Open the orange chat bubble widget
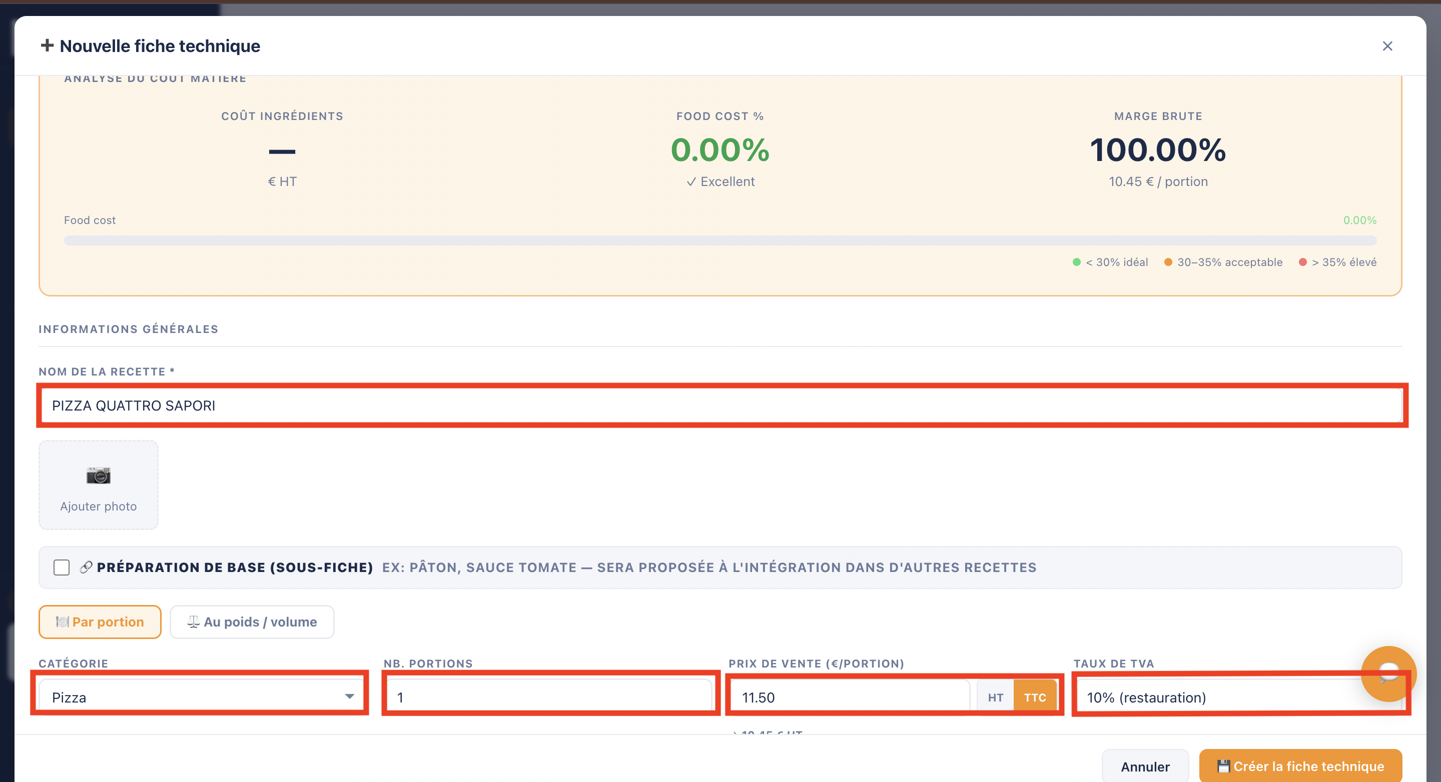 click(x=1388, y=673)
